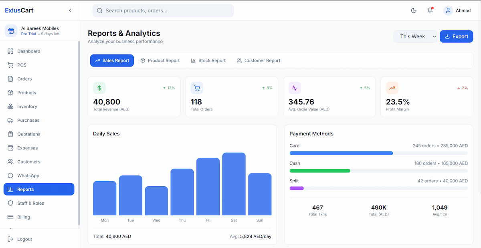Click the Expenses wallet icon in the sidebar

click(10, 148)
